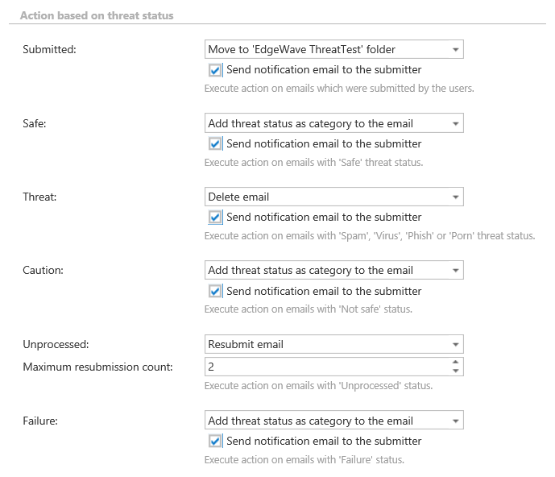
Task: Disable Threat notification email checkbox
Action: (x=215, y=217)
